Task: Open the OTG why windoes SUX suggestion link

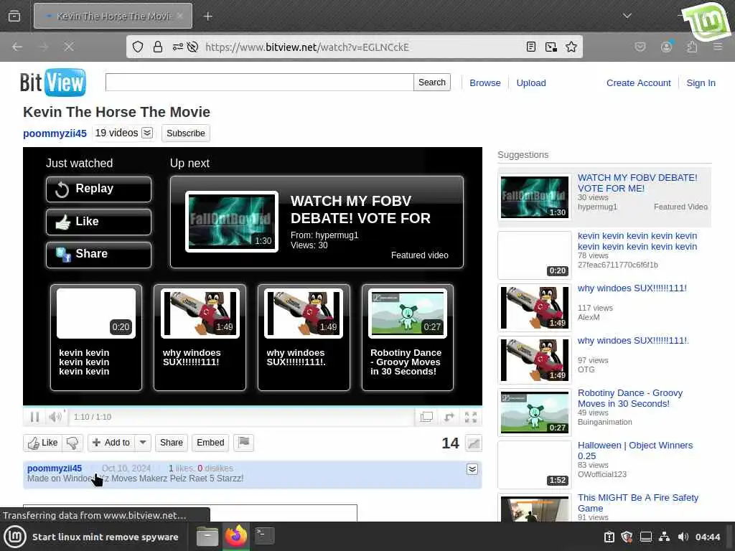Action: (633, 341)
